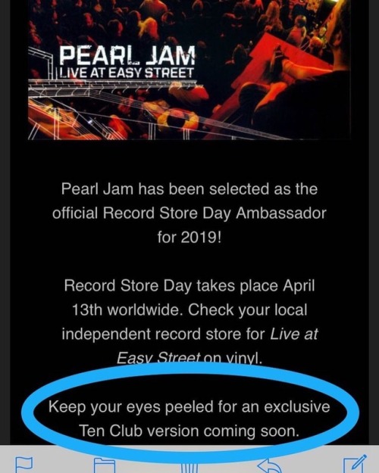
Task: Click the 'for 2019!' text
Action: tap(189, 238)
